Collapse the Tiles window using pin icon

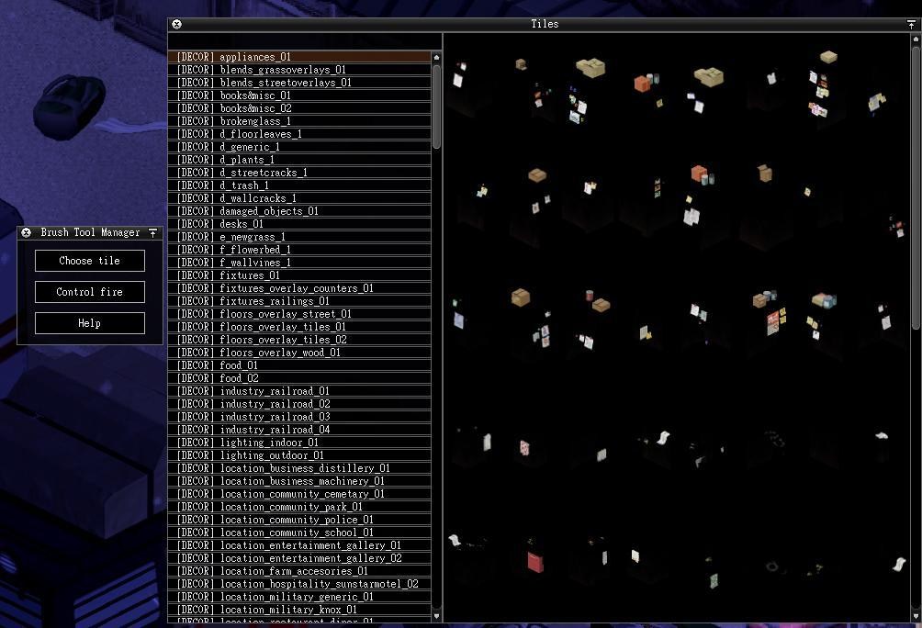point(911,25)
